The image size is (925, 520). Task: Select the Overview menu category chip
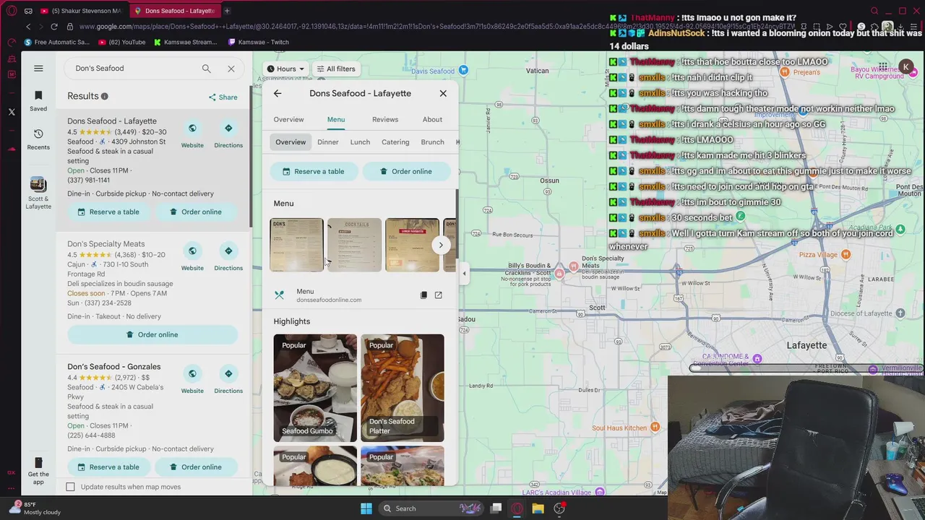pyautogui.click(x=291, y=142)
